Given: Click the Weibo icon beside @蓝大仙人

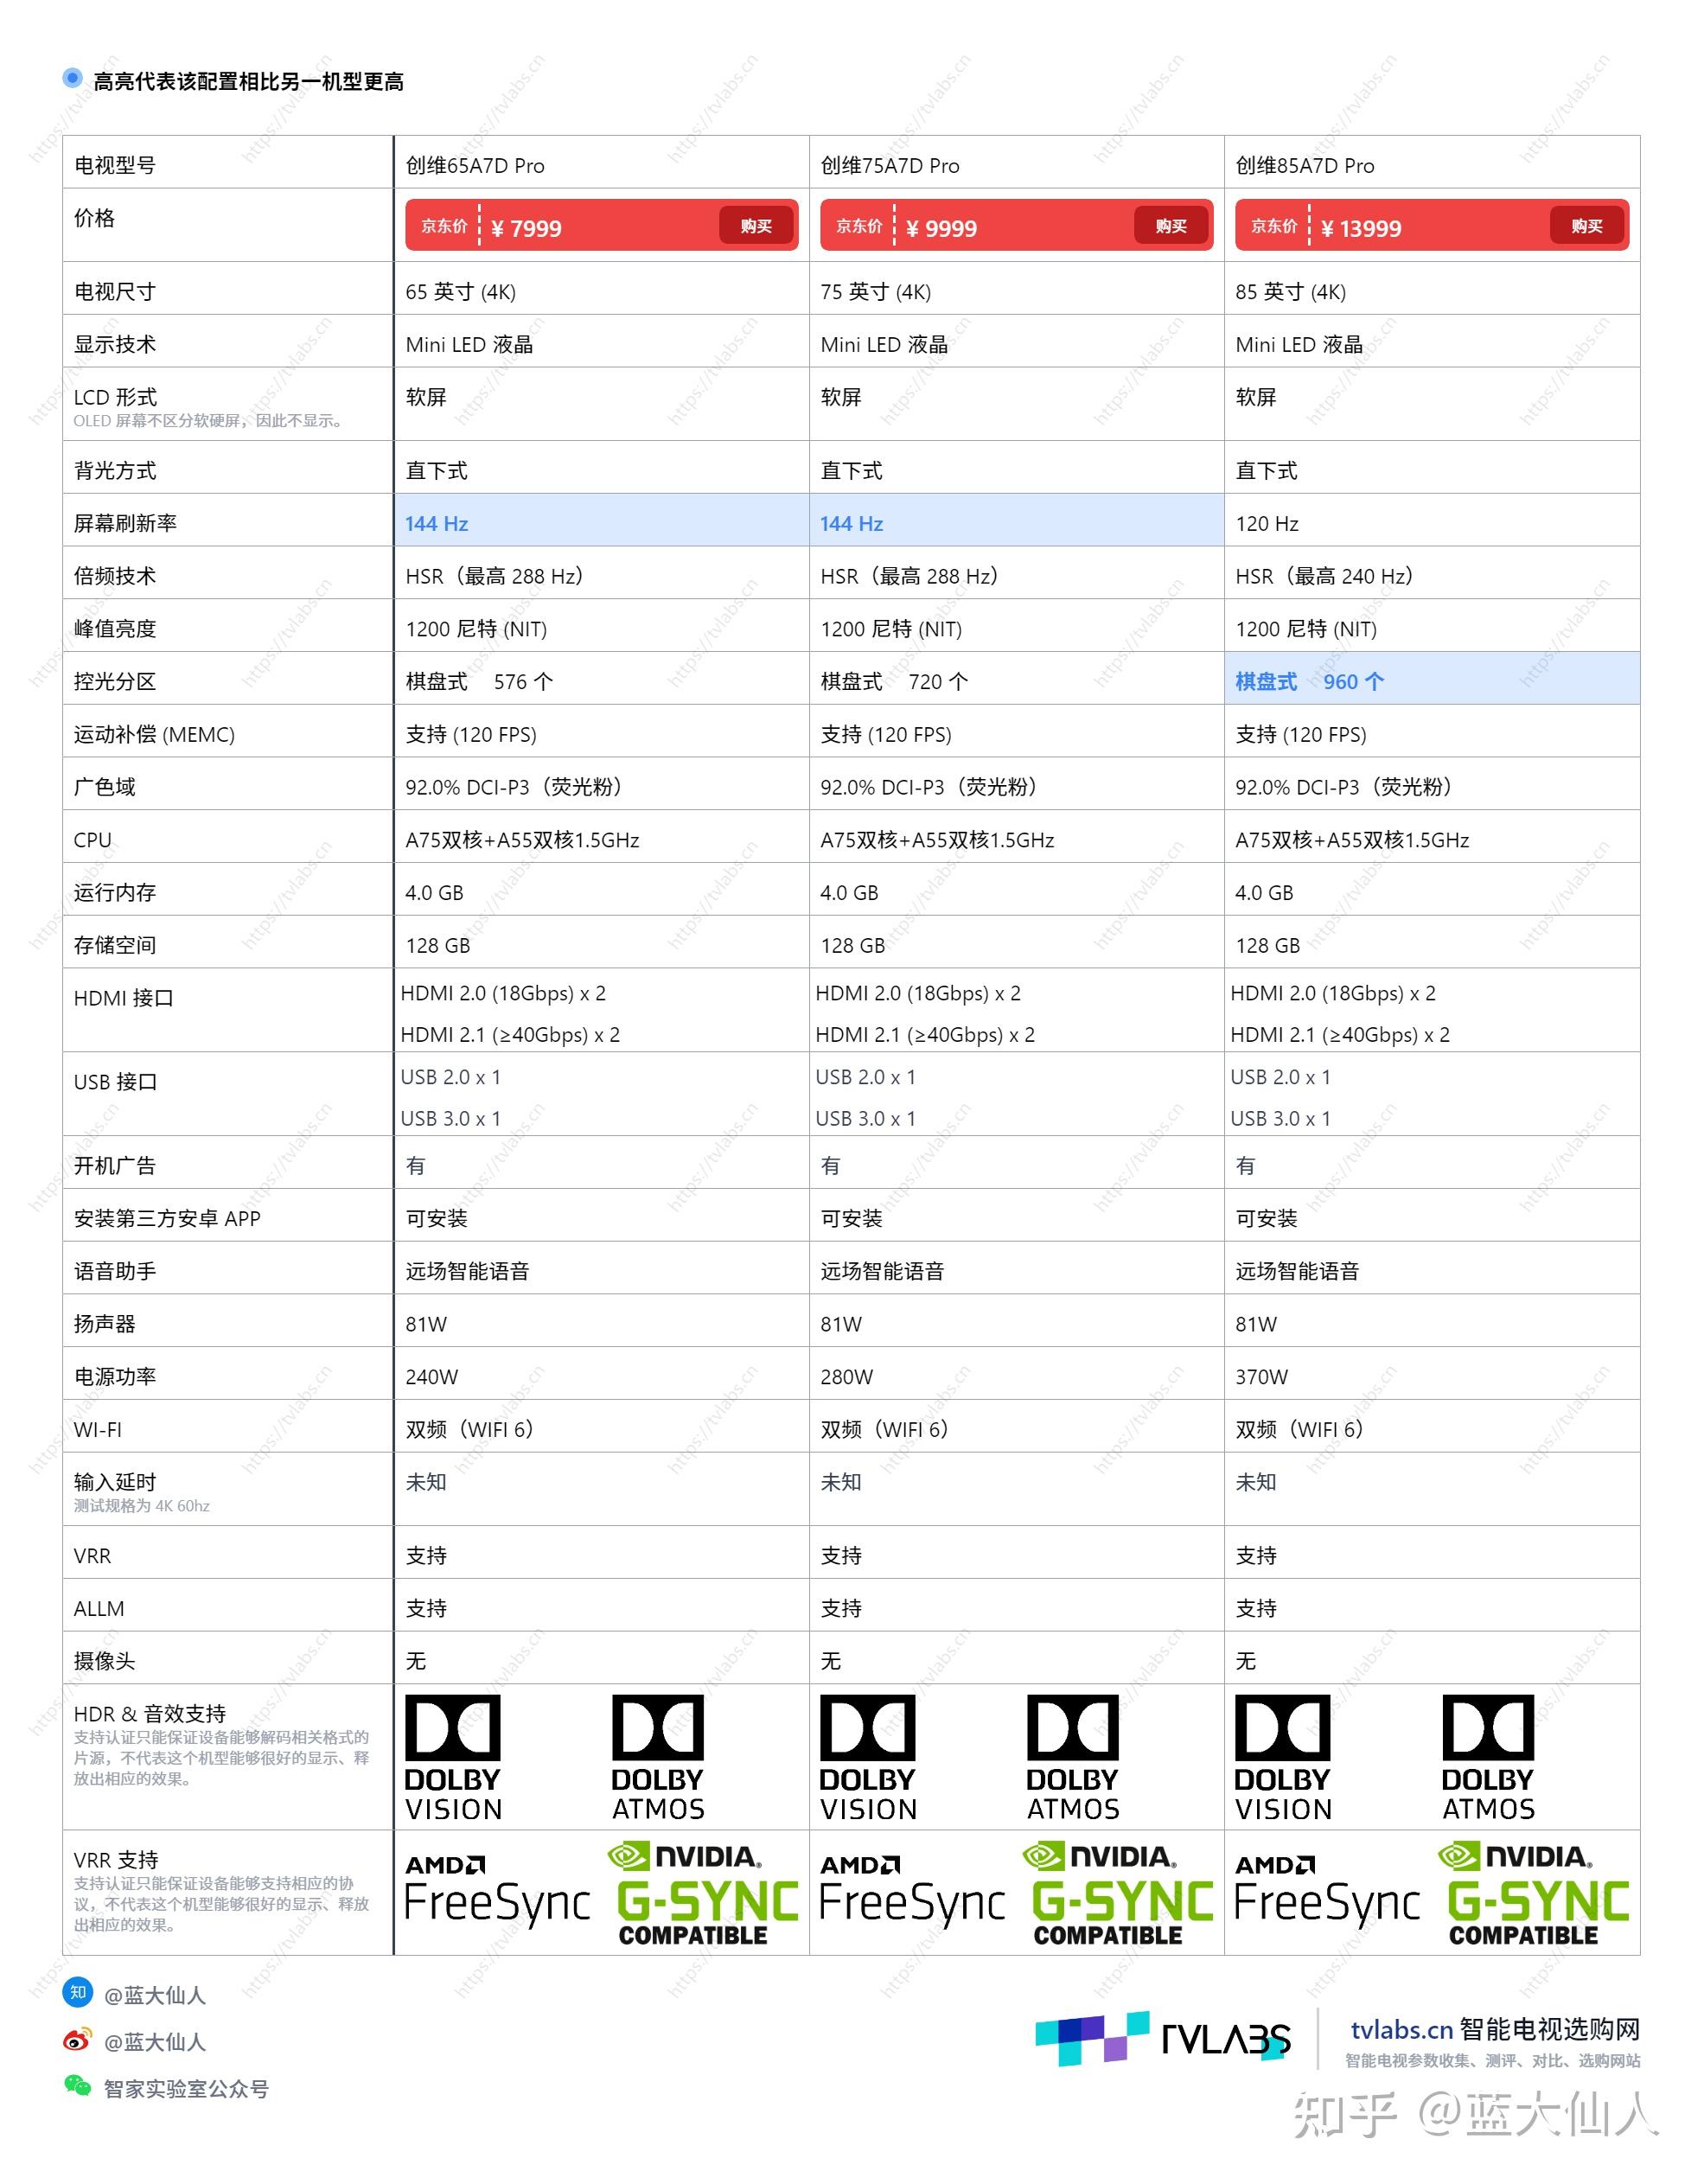Looking at the screenshot, I should 78,2039.
